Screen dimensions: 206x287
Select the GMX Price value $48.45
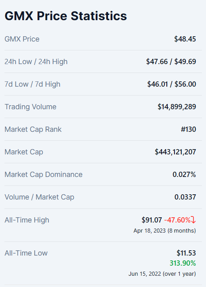pyautogui.click(x=185, y=39)
